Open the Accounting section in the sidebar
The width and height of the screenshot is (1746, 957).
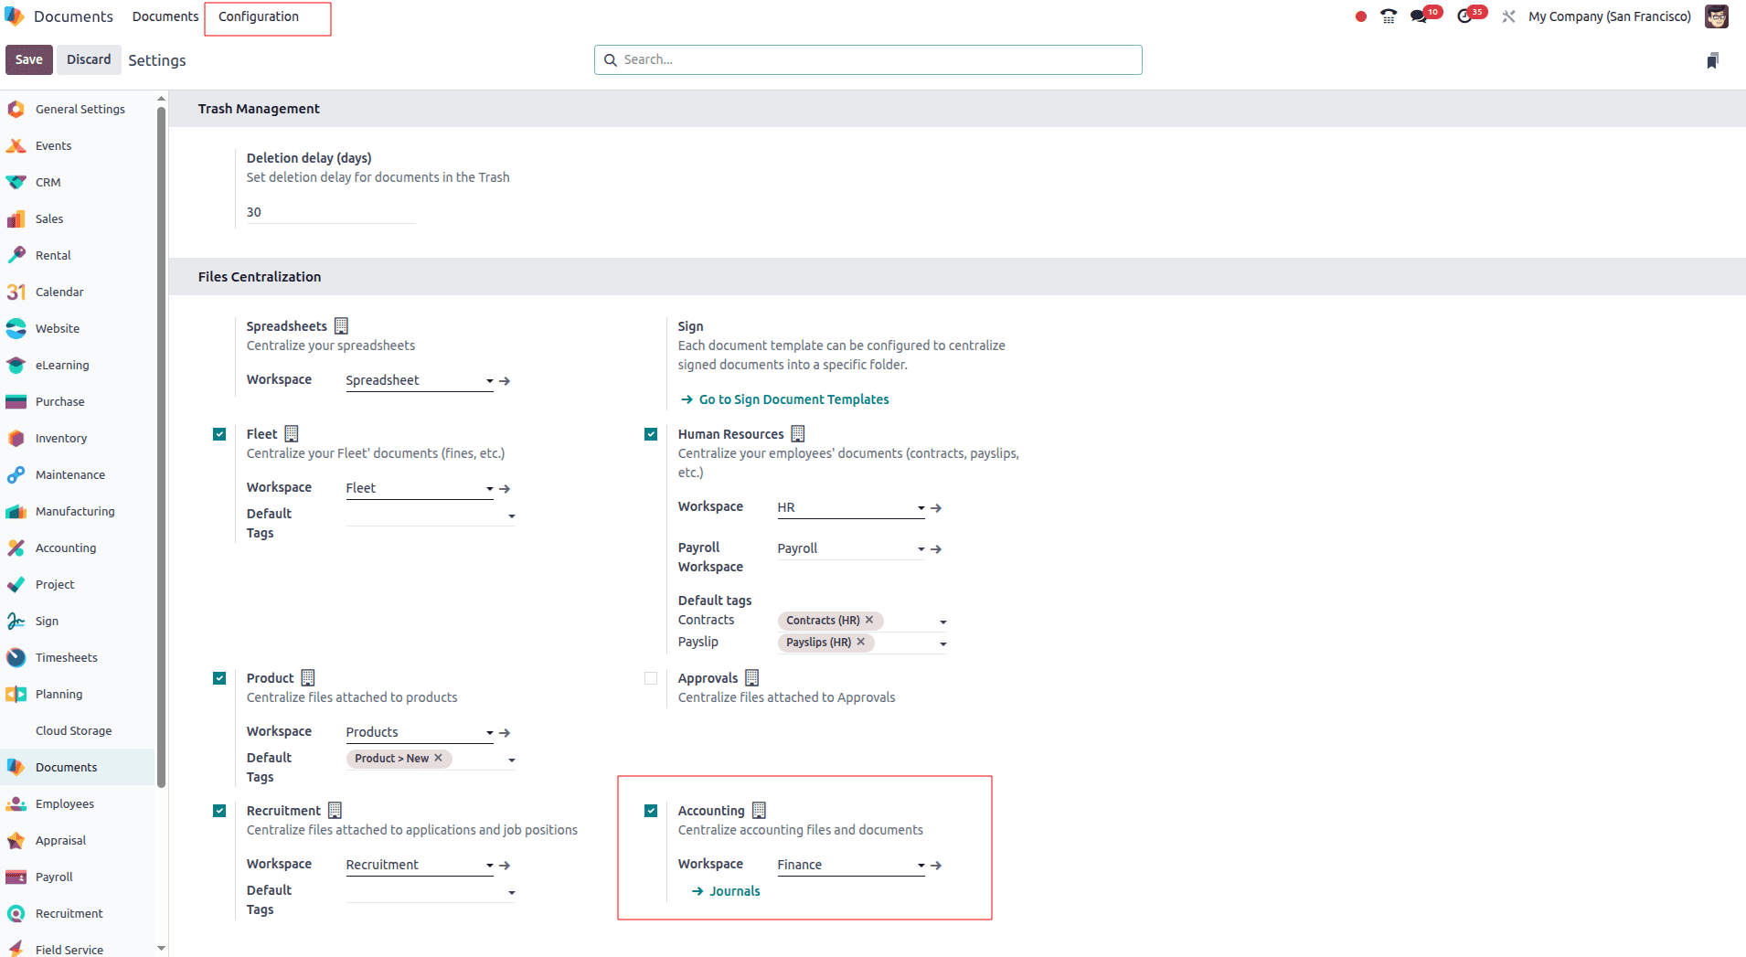tap(65, 548)
